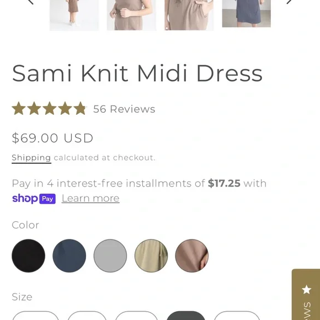
Task: Pick the light gray color swatch
Action: 110,255
